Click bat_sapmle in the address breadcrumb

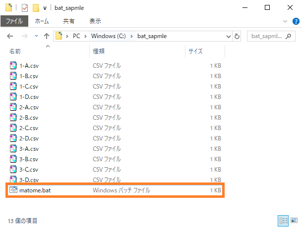point(152,36)
